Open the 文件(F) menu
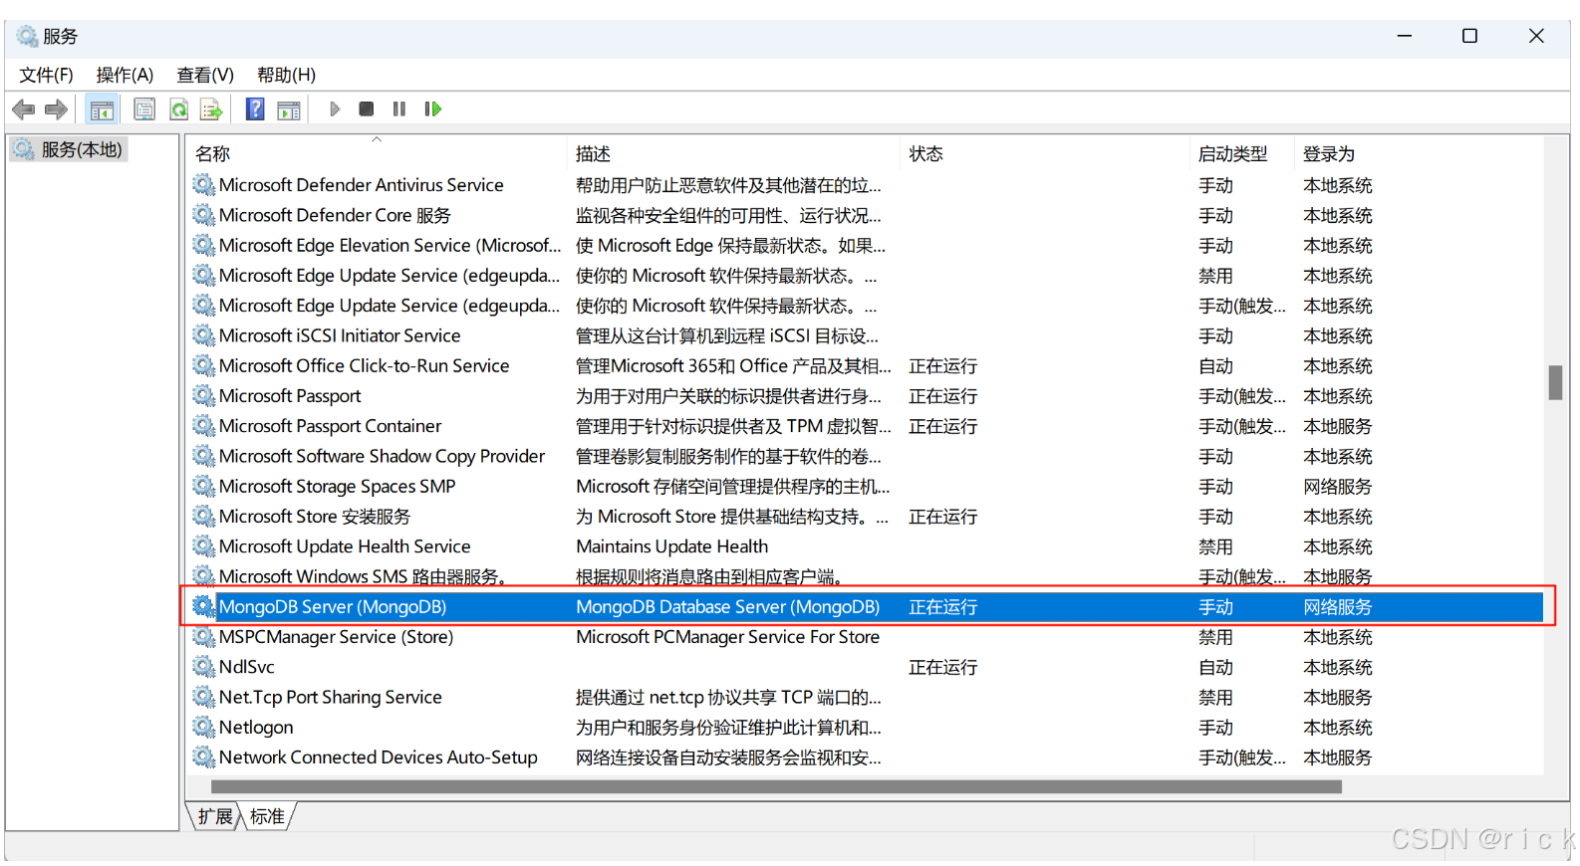 click(x=46, y=75)
